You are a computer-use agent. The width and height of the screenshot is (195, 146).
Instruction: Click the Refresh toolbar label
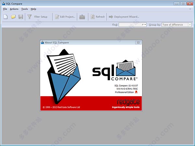tap(100, 17)
